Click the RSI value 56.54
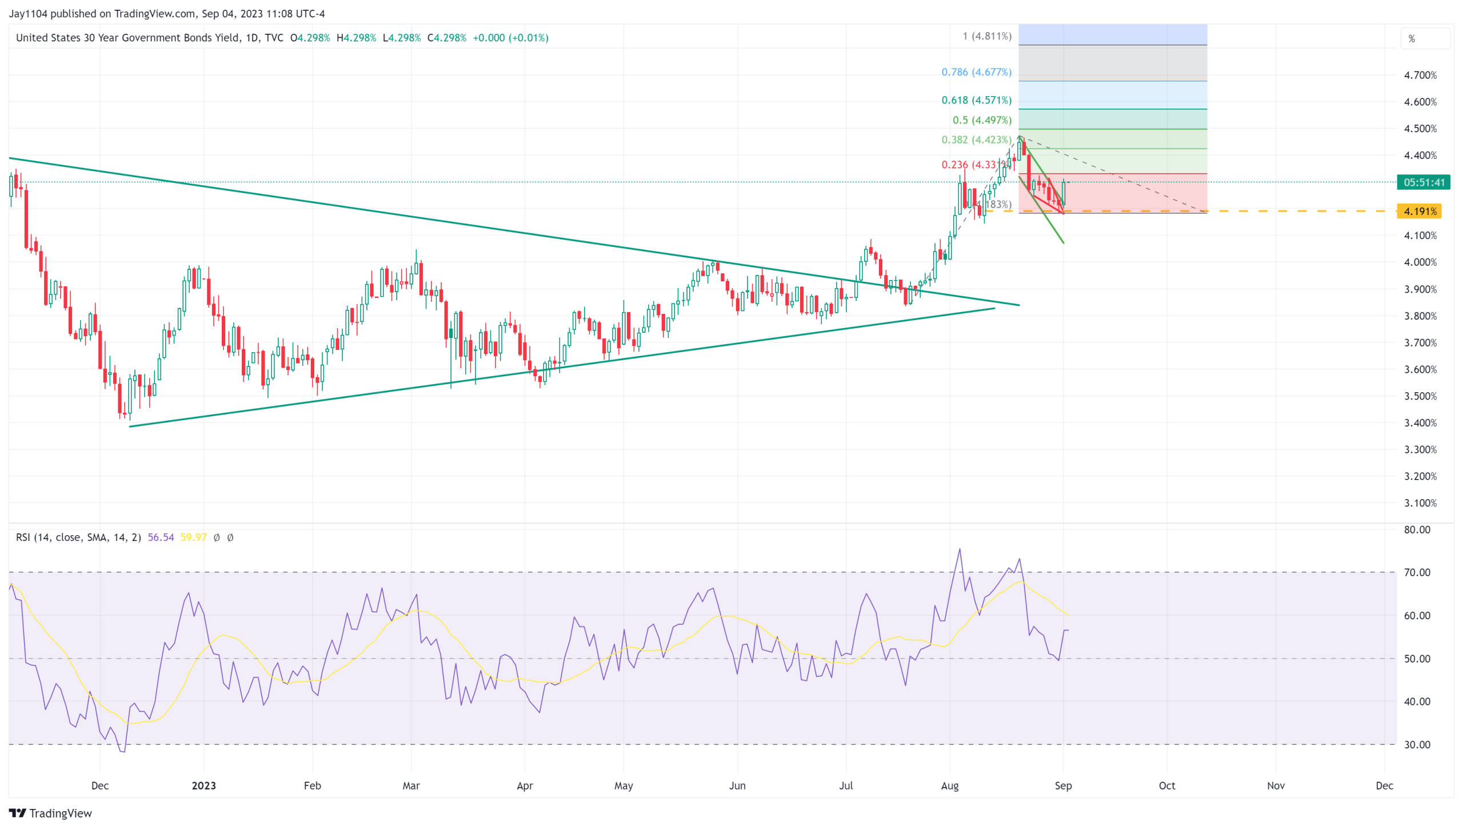The width and height of the screenshot is (1463, 829). (161, 537)
